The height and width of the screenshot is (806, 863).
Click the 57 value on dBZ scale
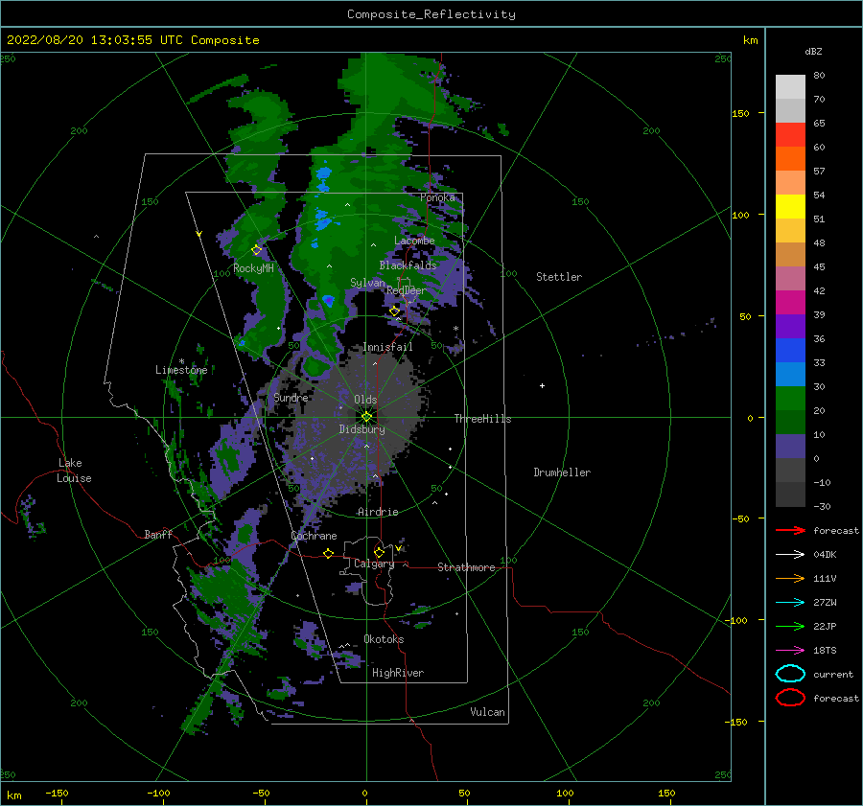[x=819, y=172]
